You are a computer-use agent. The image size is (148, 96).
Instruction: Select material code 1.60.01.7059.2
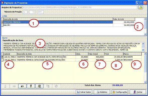pos(10,60)
